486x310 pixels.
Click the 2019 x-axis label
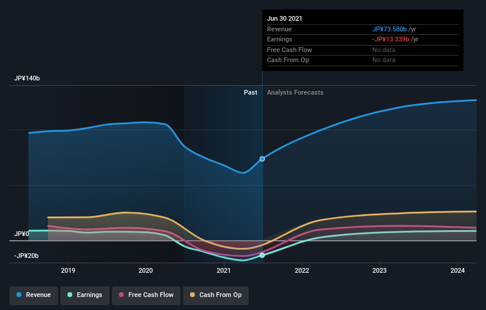[68, 271]
